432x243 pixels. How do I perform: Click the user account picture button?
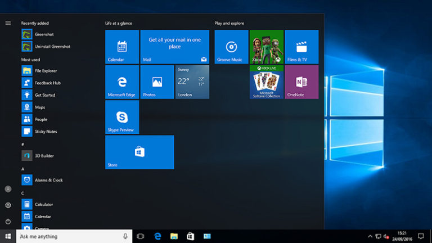[8, 189]
